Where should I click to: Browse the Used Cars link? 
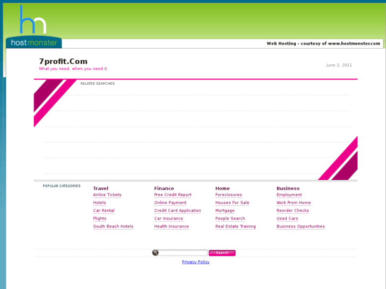pos(287,218)
